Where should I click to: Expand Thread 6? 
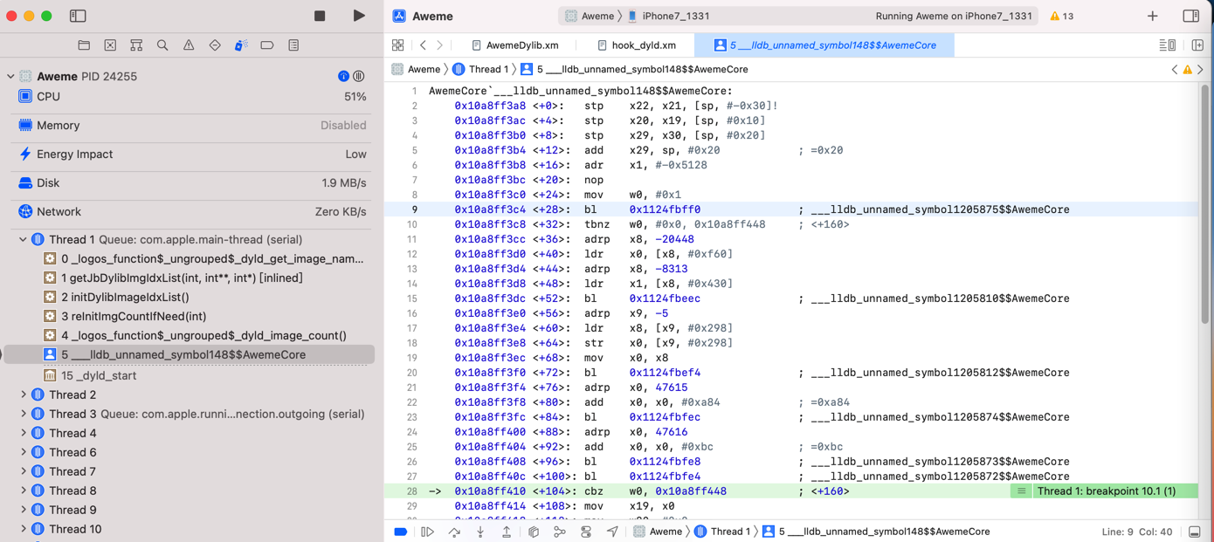[x=24, y=452]
